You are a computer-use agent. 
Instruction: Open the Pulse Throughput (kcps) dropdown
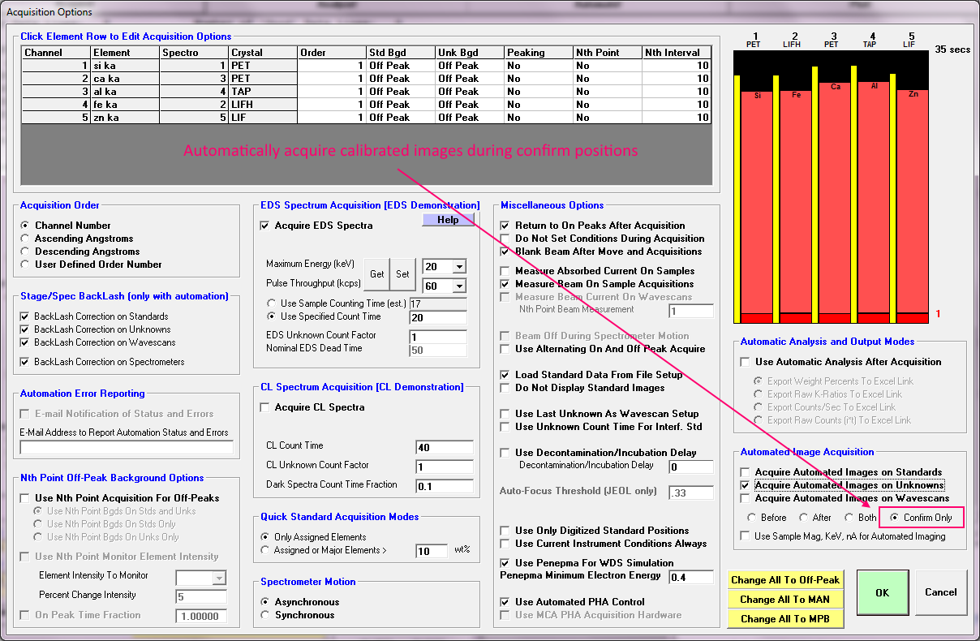pos(459,286)
